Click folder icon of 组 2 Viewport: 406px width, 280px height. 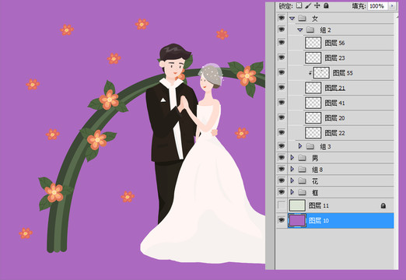[310, 30]
